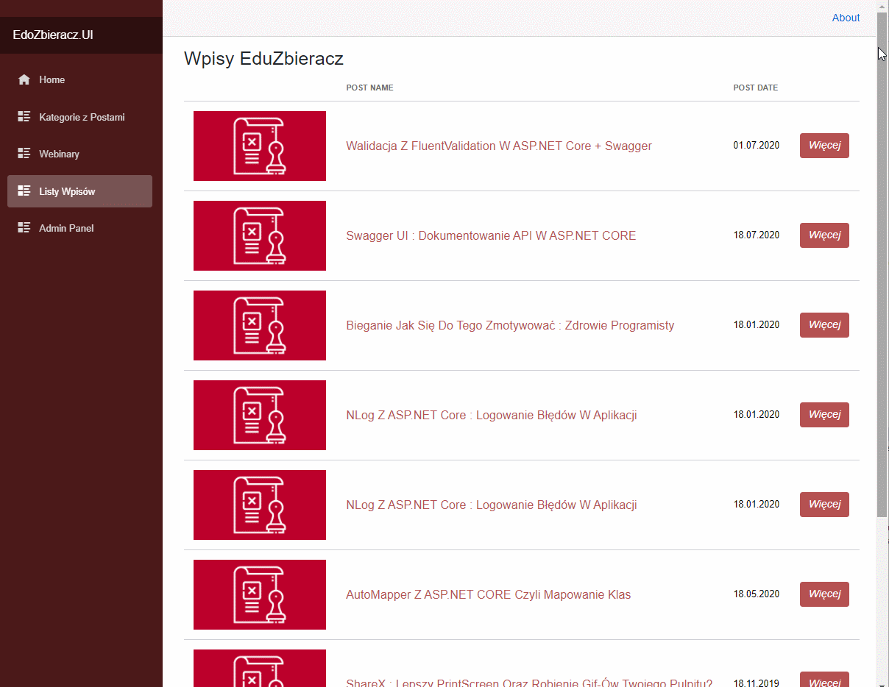This screenshot has width=889, height=687.
Task: Open Kategorie z Postami menu item
Action: pos(79,117)
